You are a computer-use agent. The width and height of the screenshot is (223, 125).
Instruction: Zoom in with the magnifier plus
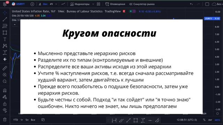pos(5,75)
